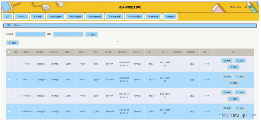The height and width of the screenshot is (121, 261).
Task: Click the batch 删除 button above table
Action: point(12,43)
